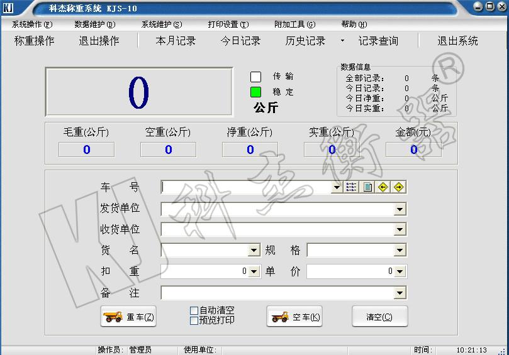Open the 打印设置(T) menu
This screenshot has height=355, width=509.
click(228, 25)
